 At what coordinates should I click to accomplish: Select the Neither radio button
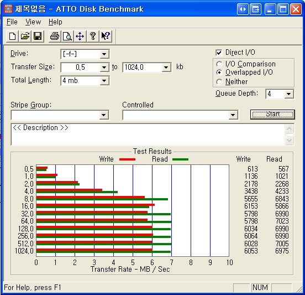point(219,82)
